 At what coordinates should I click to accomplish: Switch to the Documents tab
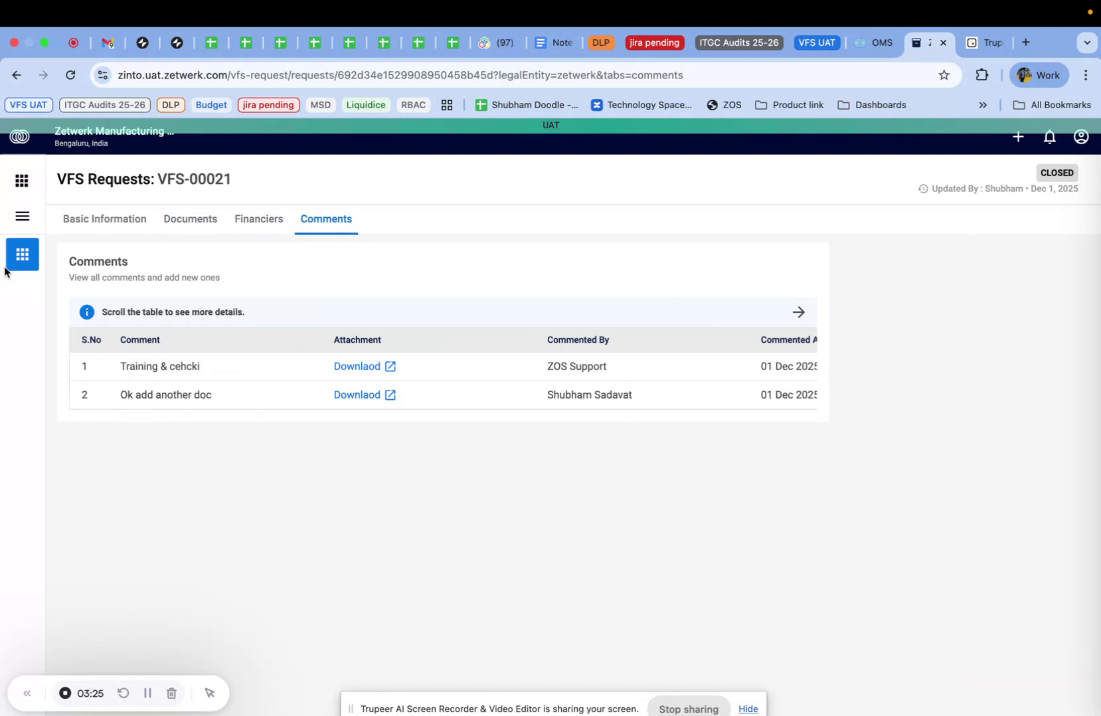(x=190, y=219)
